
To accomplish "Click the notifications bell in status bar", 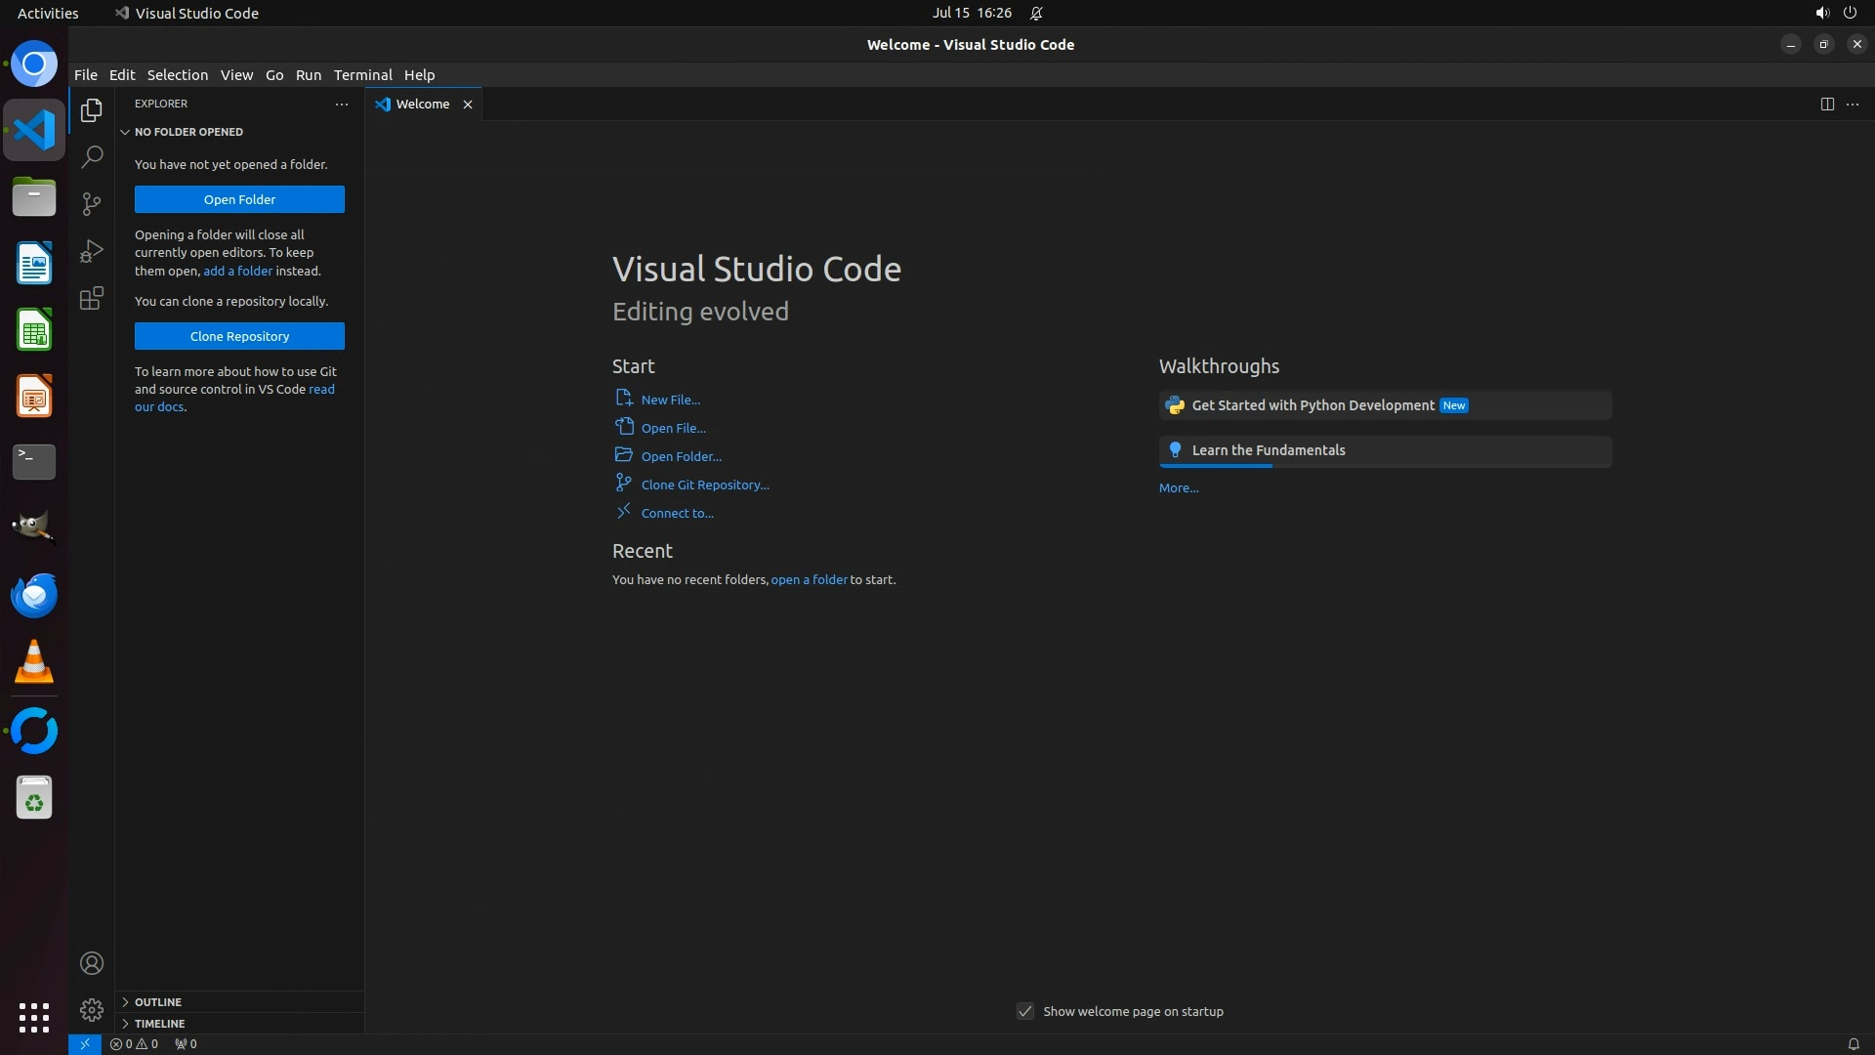I will pyautogui.click(x=1853, y=1043).
